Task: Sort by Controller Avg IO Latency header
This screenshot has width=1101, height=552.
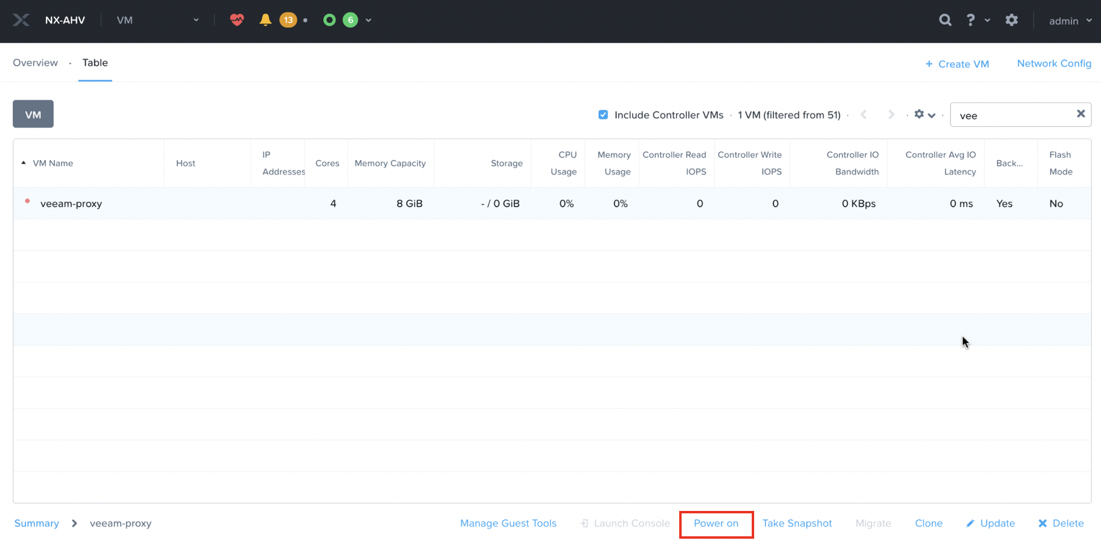Action: tap(940, 163)
